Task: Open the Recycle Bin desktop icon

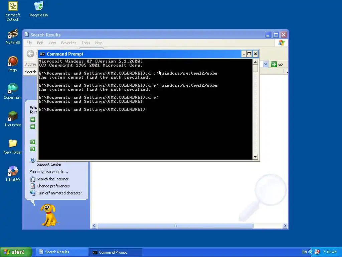Action: [39, 9]
